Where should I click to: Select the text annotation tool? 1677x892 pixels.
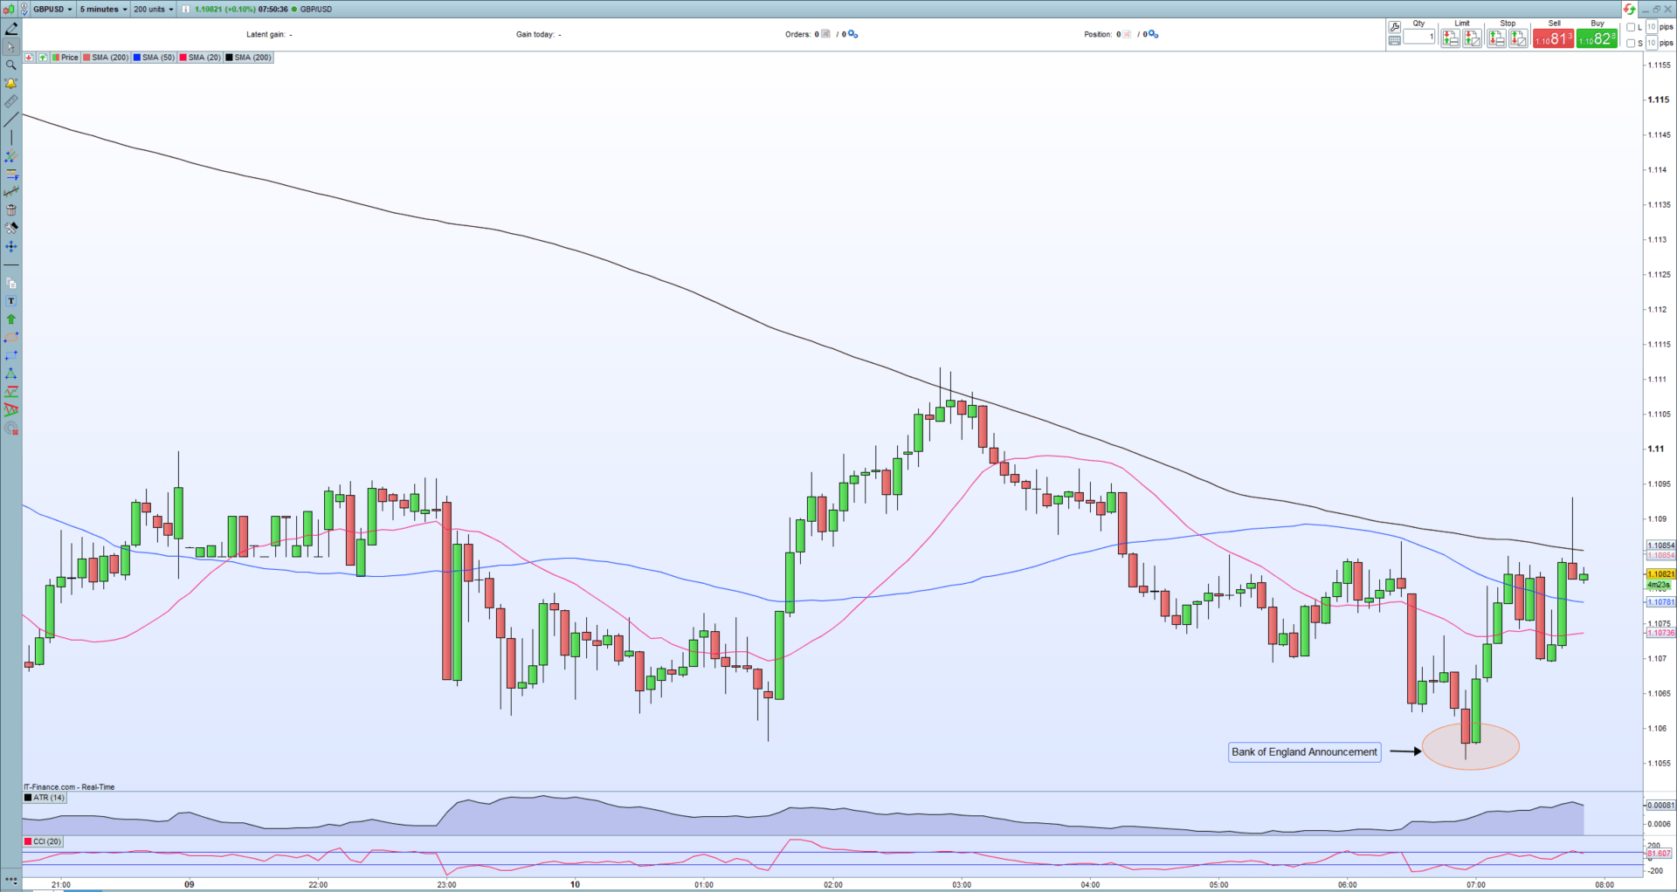tap(11, 301)
